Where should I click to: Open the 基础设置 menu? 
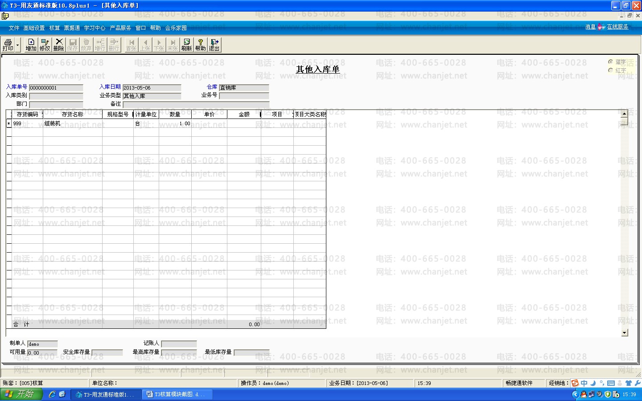(34, 28)
